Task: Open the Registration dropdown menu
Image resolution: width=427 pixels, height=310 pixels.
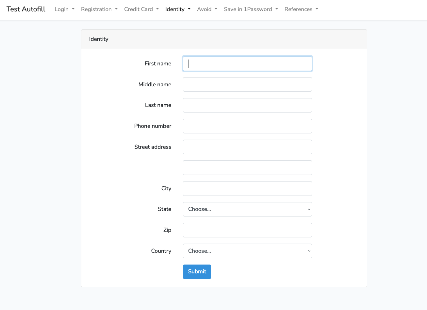Action: pyautogui.click(x=99, y=9)
